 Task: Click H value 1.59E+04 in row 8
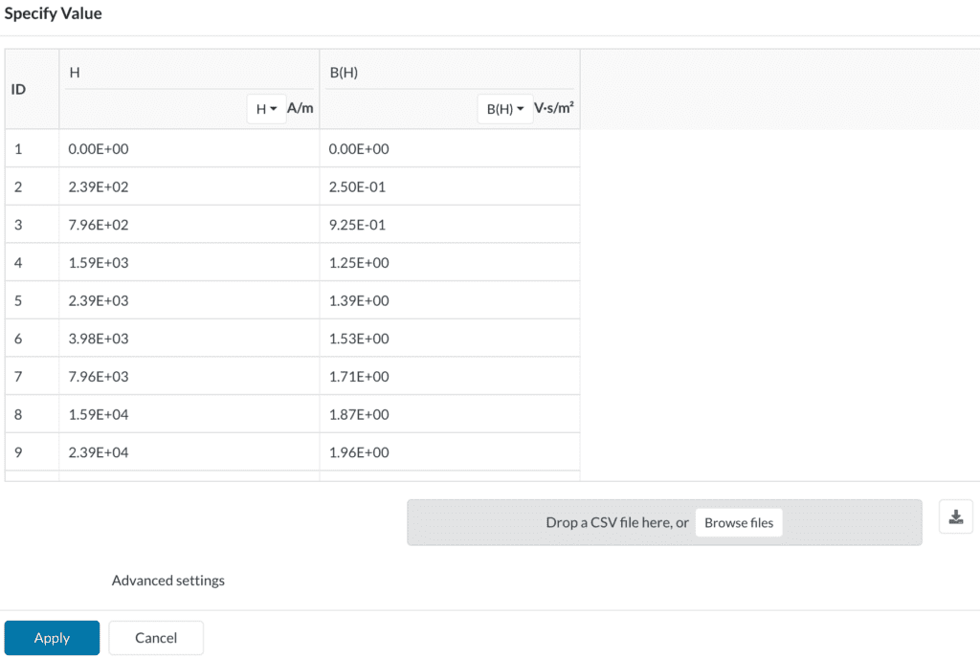(189, 414)
